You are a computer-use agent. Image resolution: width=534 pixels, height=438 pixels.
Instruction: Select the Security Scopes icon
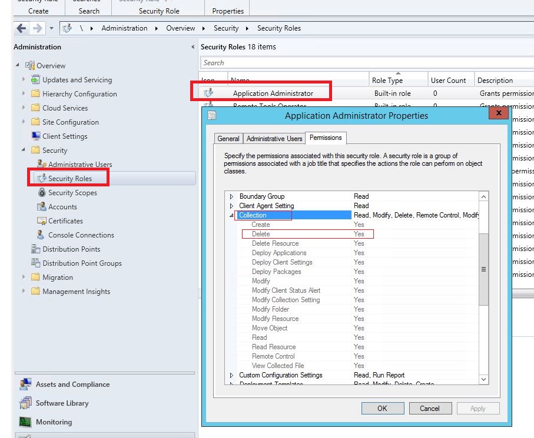(42, 192)
